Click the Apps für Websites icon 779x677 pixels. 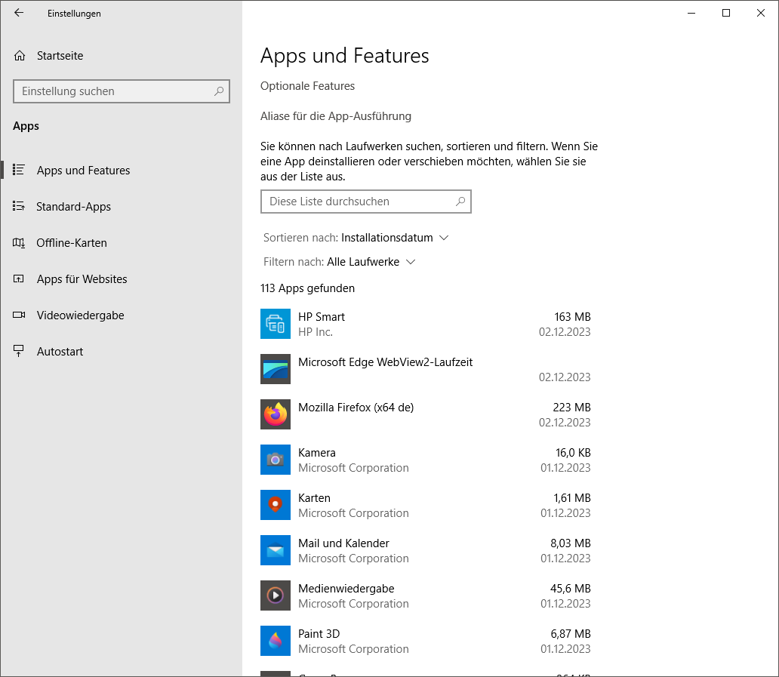tap(18, 279)
